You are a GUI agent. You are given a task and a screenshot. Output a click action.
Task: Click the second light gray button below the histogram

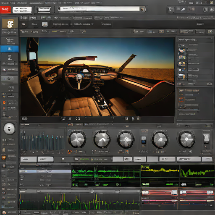45,159
